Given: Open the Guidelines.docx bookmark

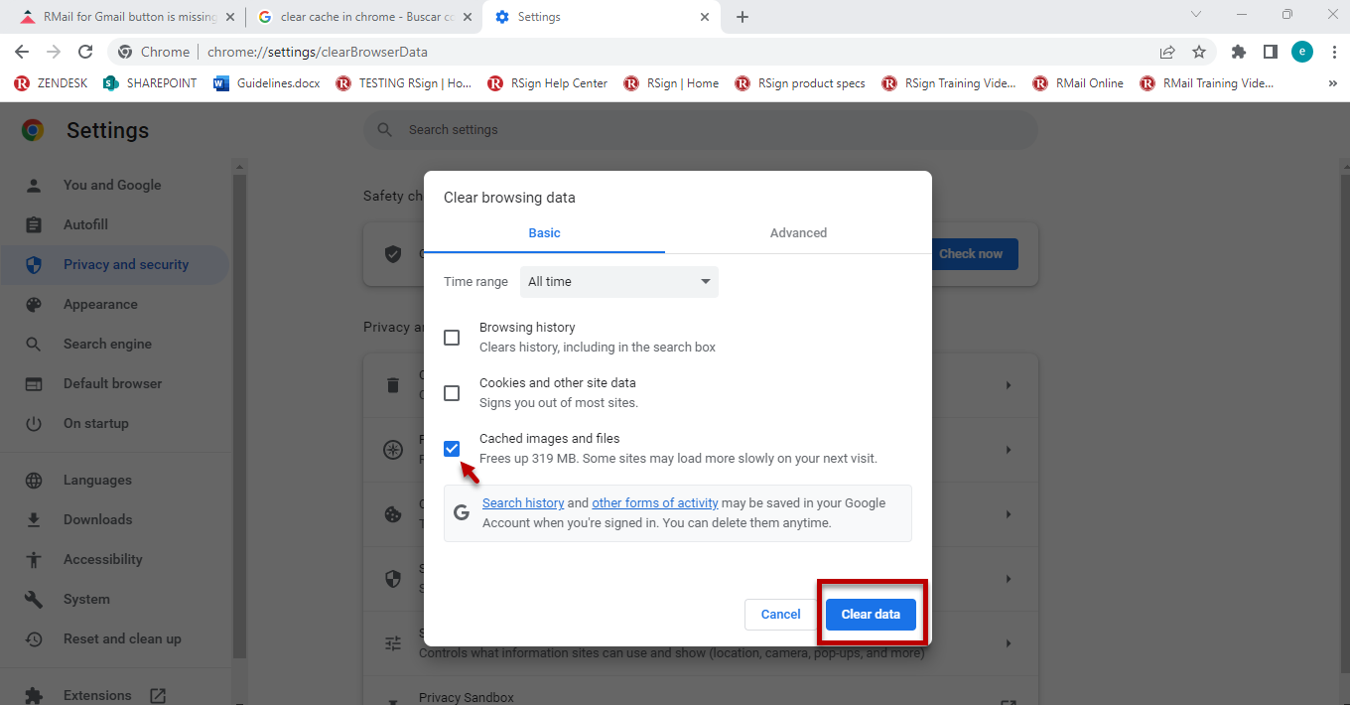Looking at the screenshot, I should tap(267, 83).
